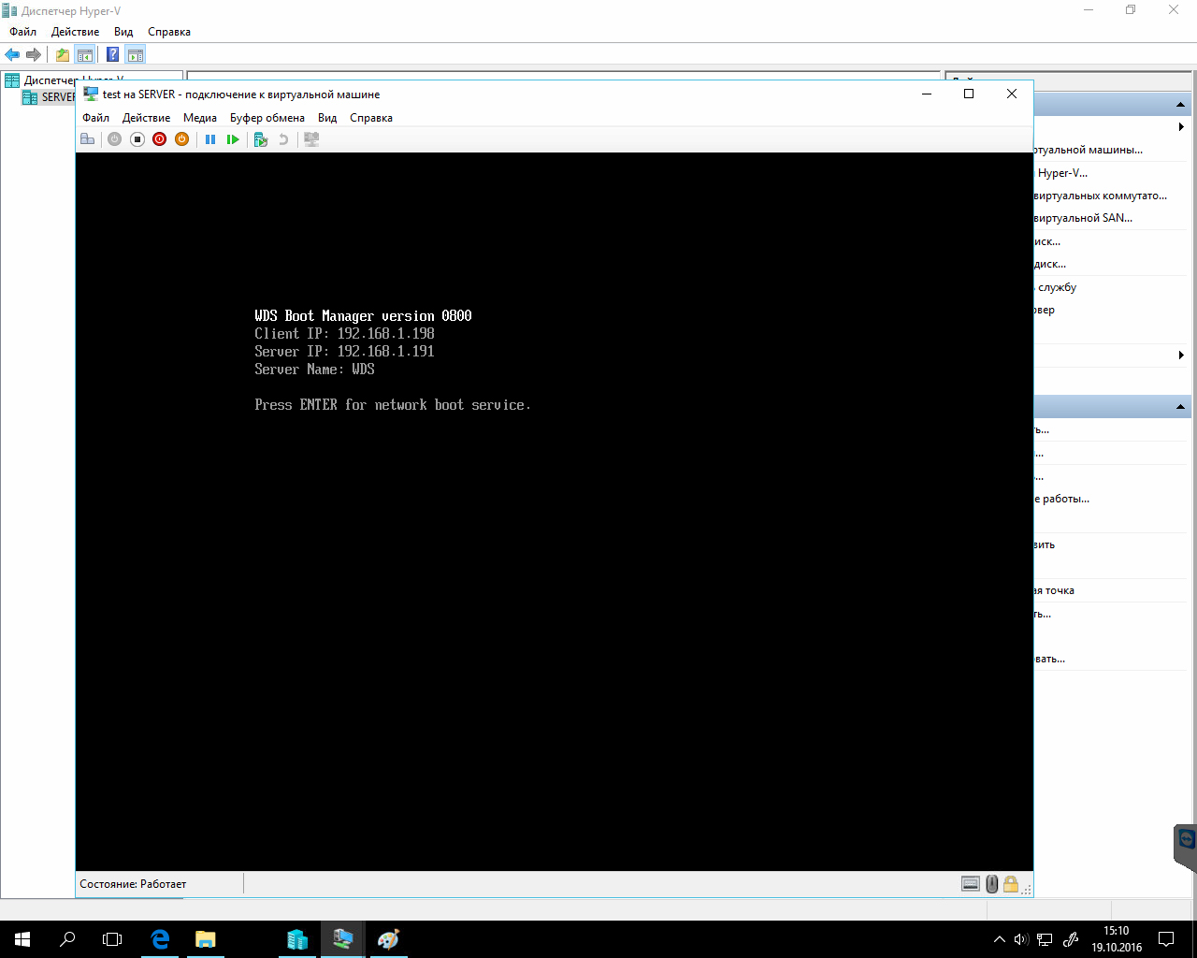1197x958 pixels.
Task: Open the Вид menu in the VM connection window
Action: (x=327, y=118)
